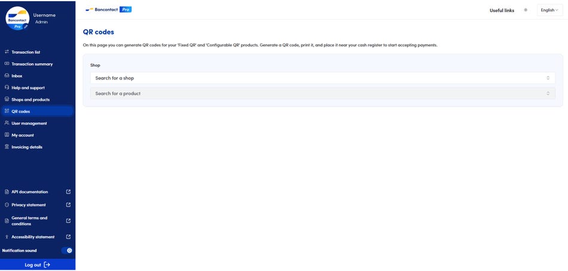
Task: Click the Shop field label
Action: (x=95, y=66)
